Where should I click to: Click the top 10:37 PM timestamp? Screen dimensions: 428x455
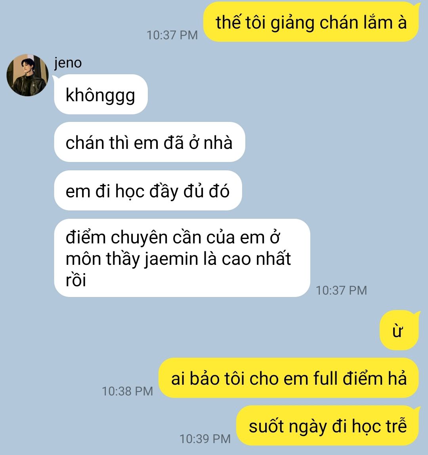tap(172, 35)
